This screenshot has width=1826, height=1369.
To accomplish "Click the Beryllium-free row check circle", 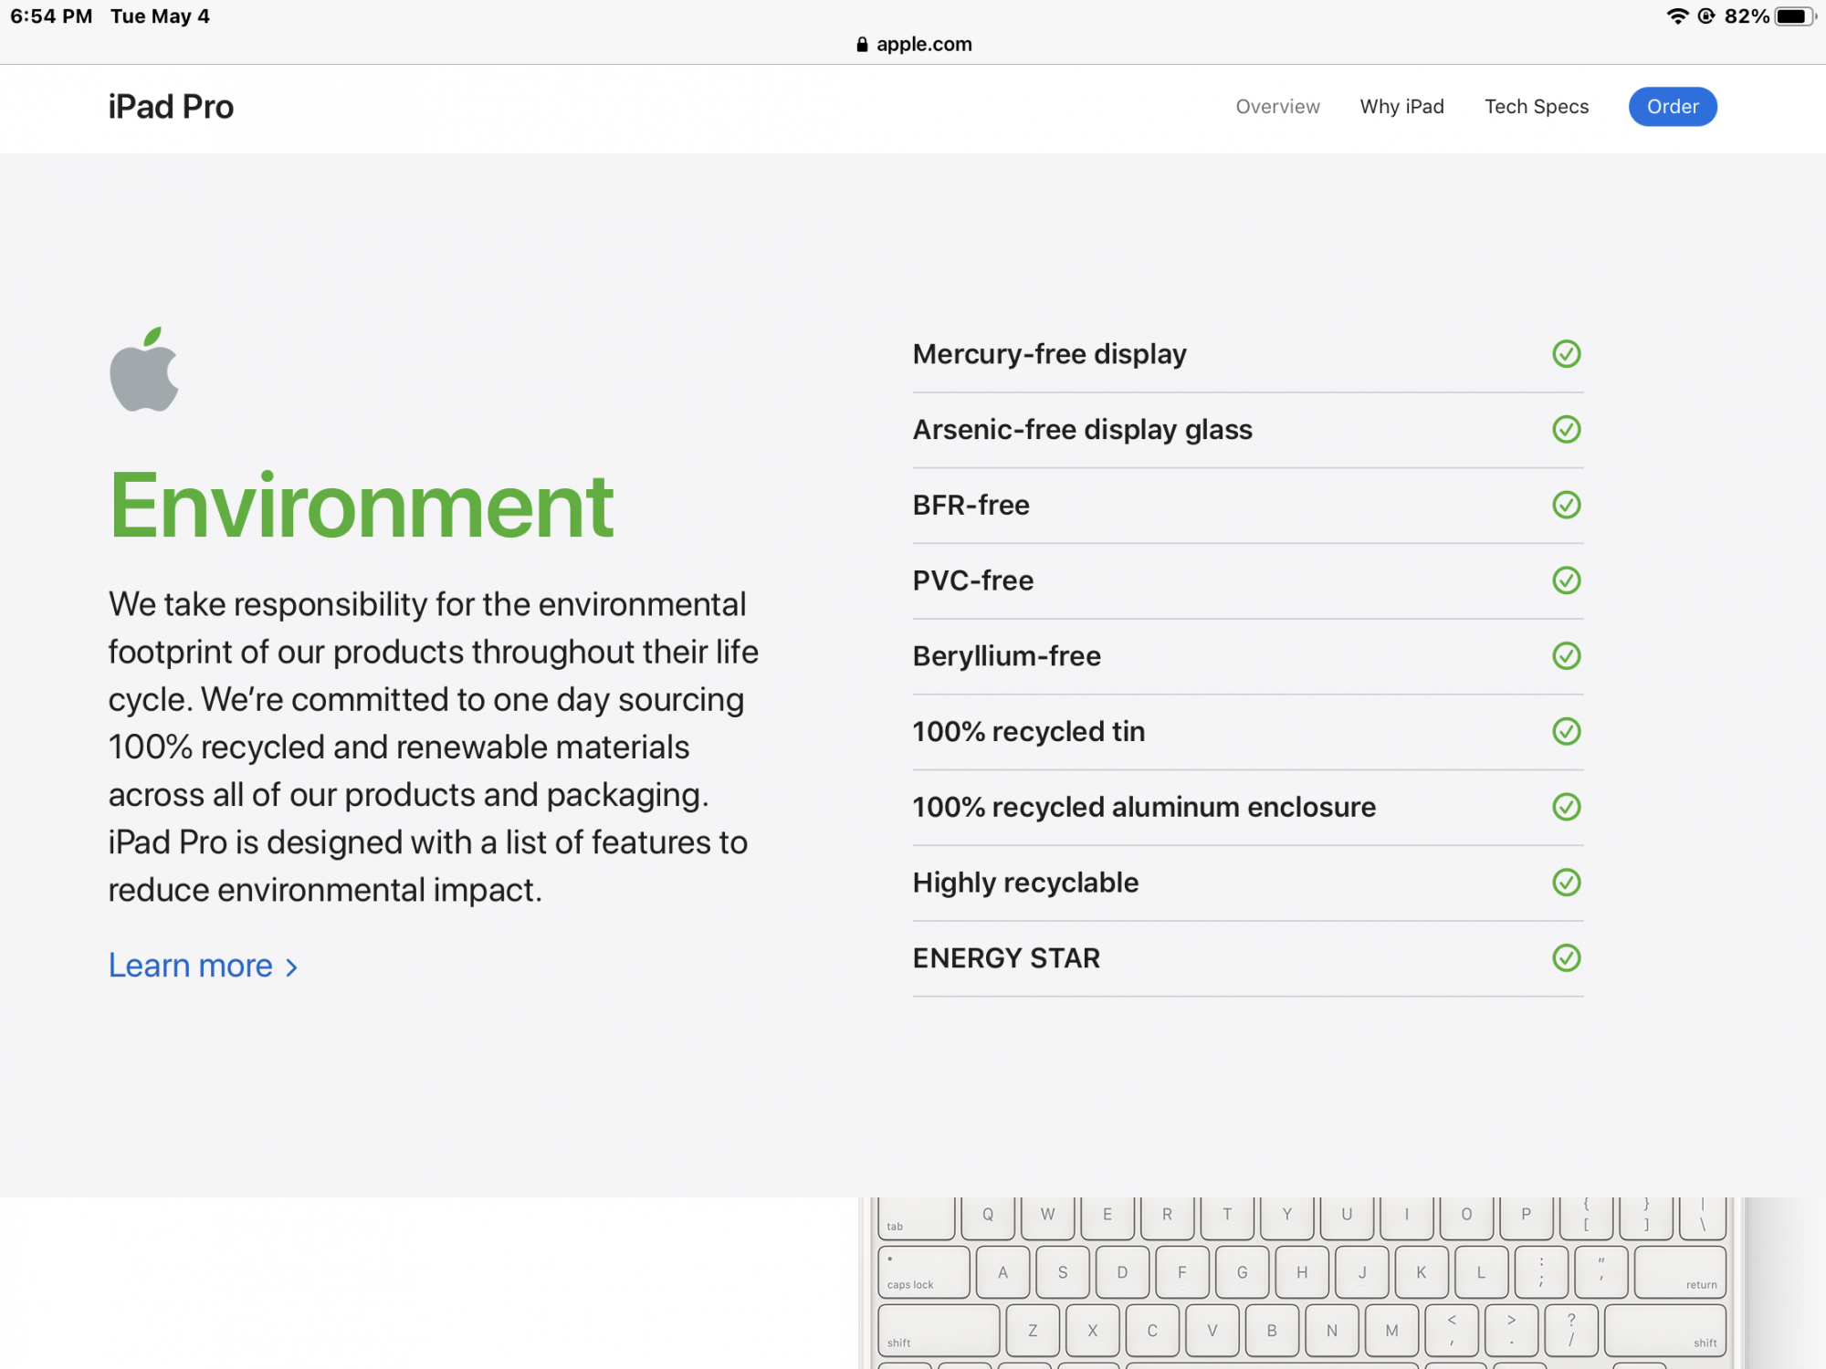I will [x=1566, y=655].
